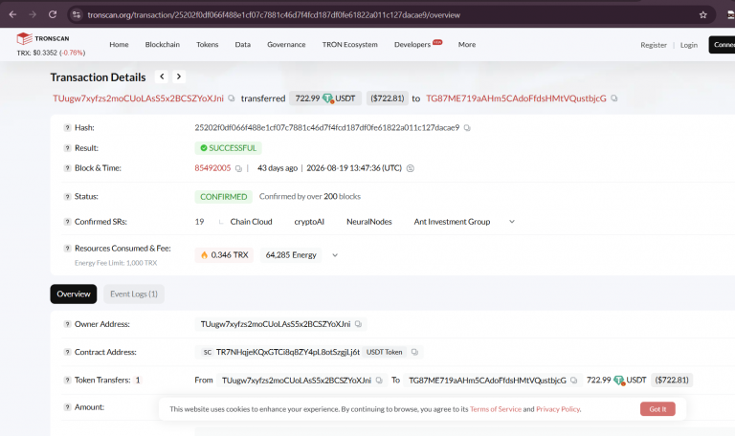Open the More menu
The image size is (735, 436).
click(x=466, y=45)
